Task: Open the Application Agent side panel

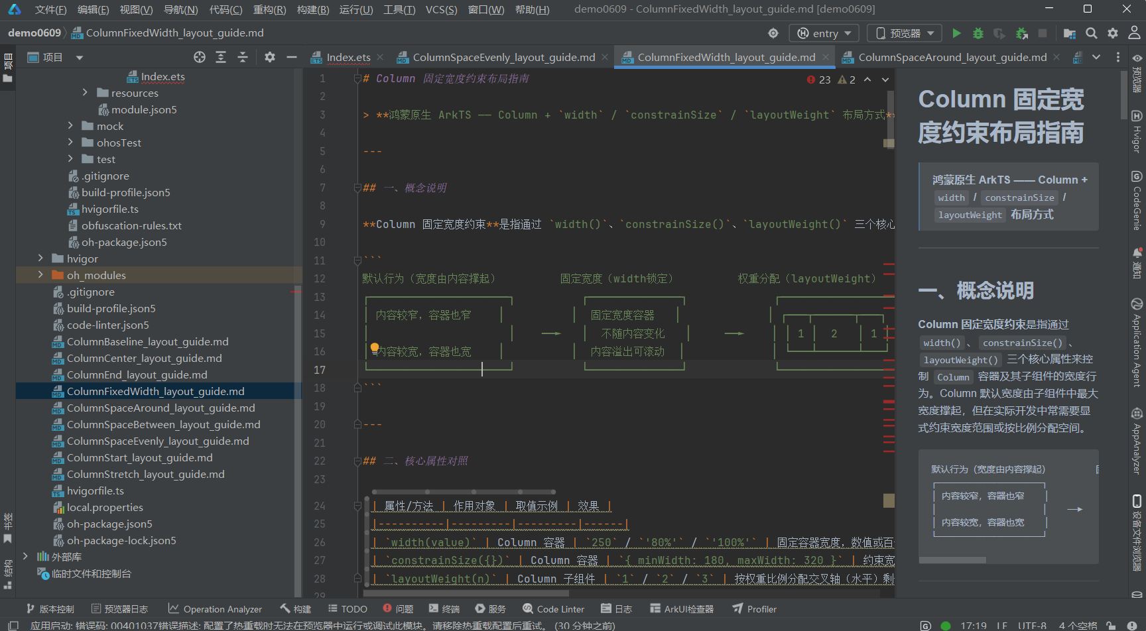Action: [x=1137, y=343]
